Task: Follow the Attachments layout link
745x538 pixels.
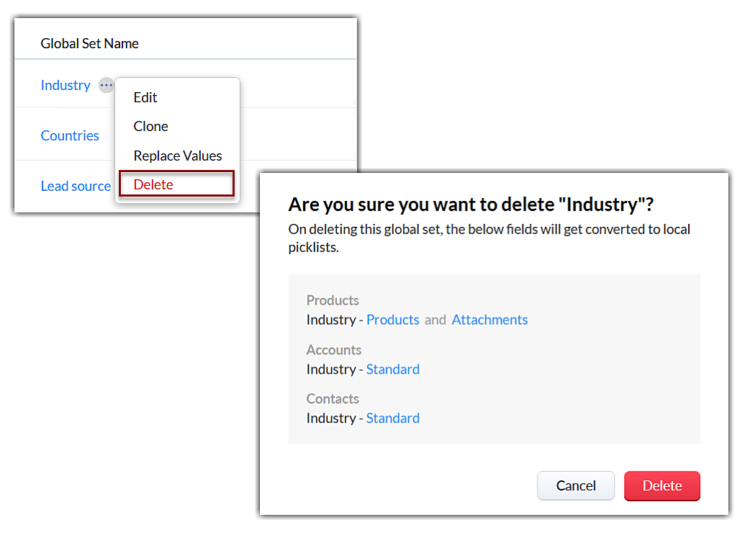Action: coord(489,320)
